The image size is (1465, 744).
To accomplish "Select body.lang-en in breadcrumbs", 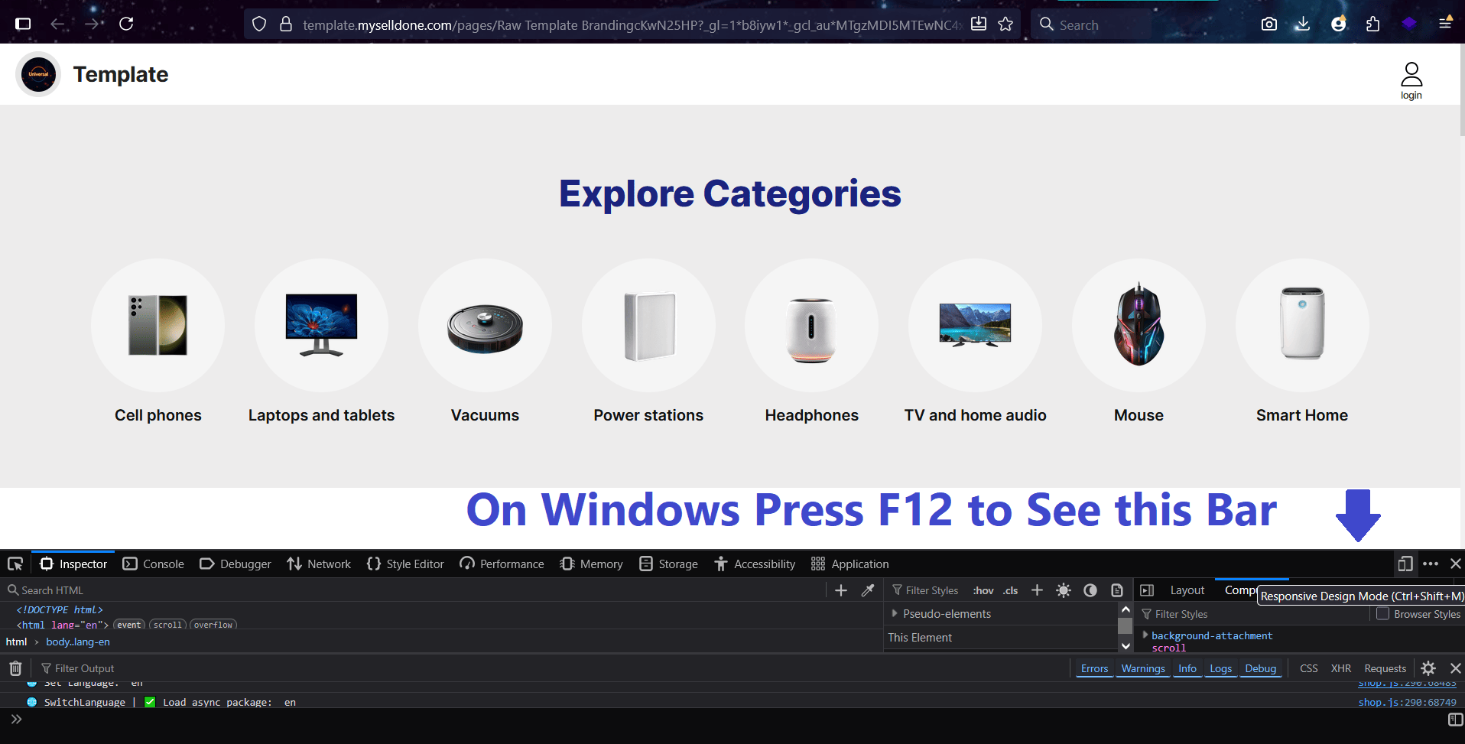I will click(77, 642).
